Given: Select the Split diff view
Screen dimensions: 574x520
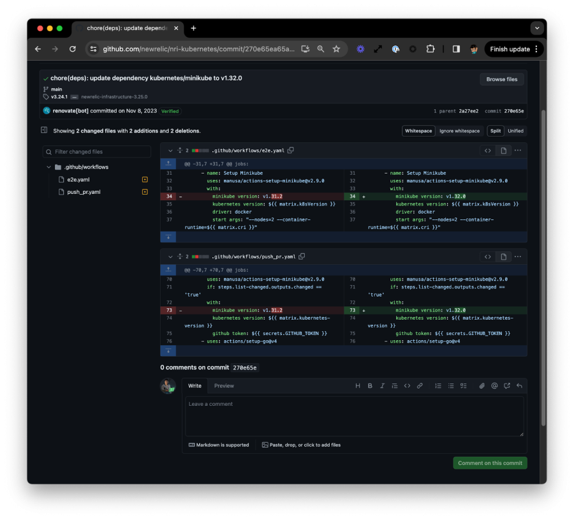Looking at the screenshot, I should pos(495,131).
